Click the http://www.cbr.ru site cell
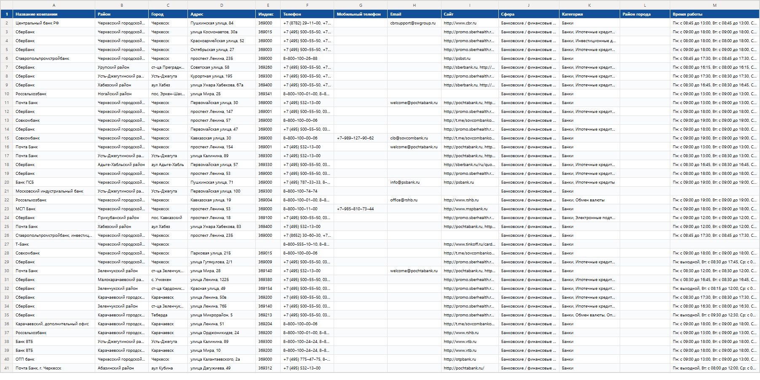Image resolution: width=760 pixels, height=380 pixels. [470, 23]
